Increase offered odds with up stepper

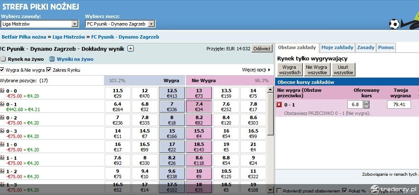pos(367,103)
